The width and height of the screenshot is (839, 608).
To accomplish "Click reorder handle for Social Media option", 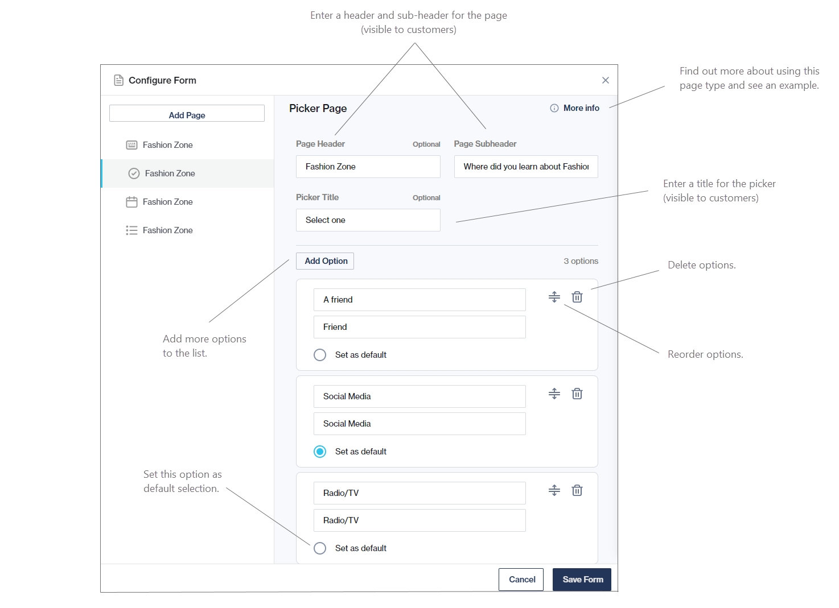I will tap(554, 394).
